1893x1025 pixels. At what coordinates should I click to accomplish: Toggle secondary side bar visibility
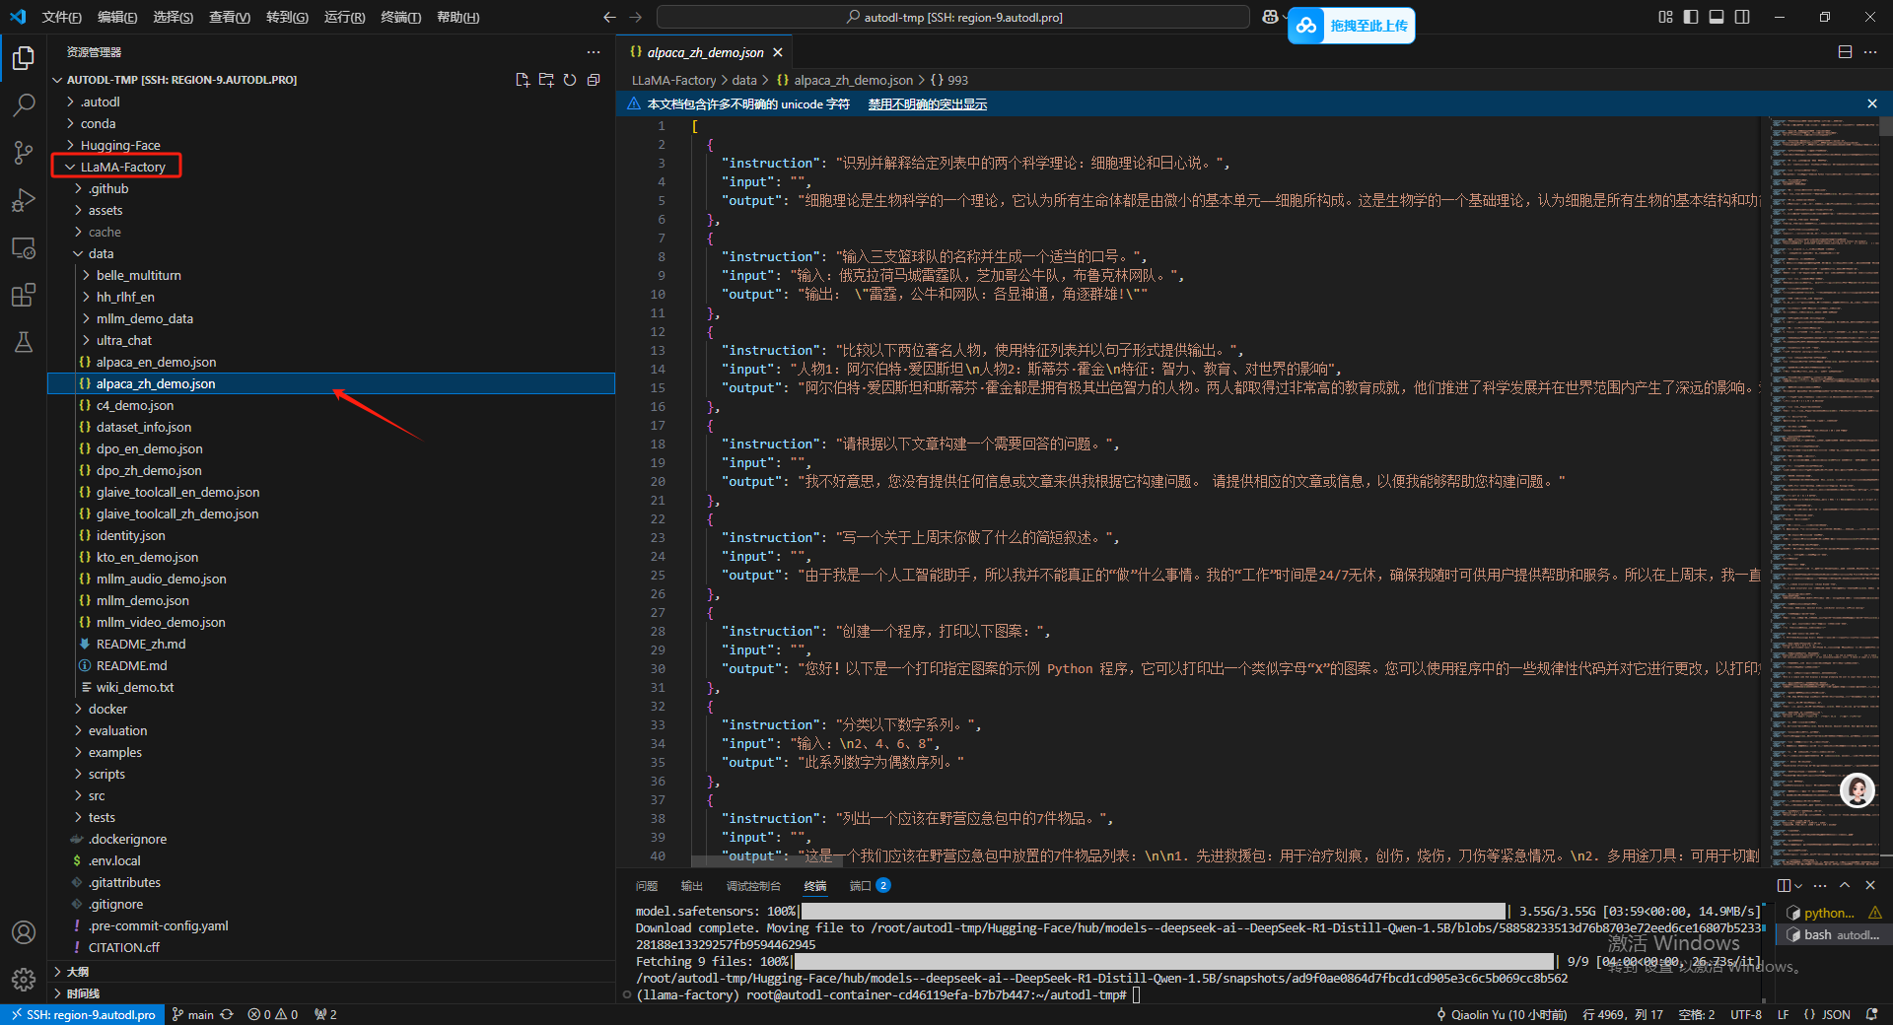(x=1742, y=17)
